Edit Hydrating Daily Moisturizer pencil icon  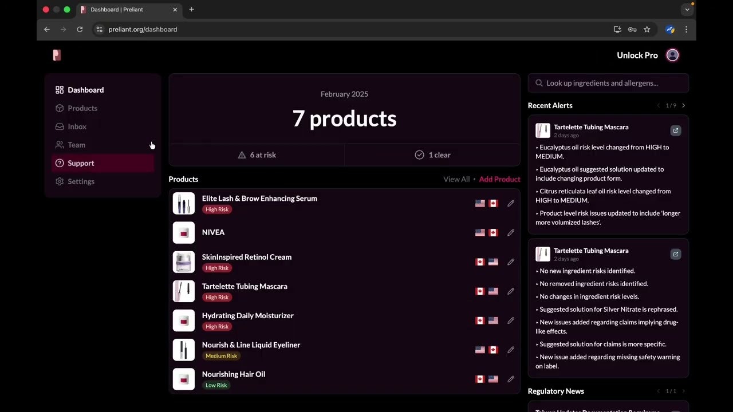pyautogui.click(x=511, y=320)
